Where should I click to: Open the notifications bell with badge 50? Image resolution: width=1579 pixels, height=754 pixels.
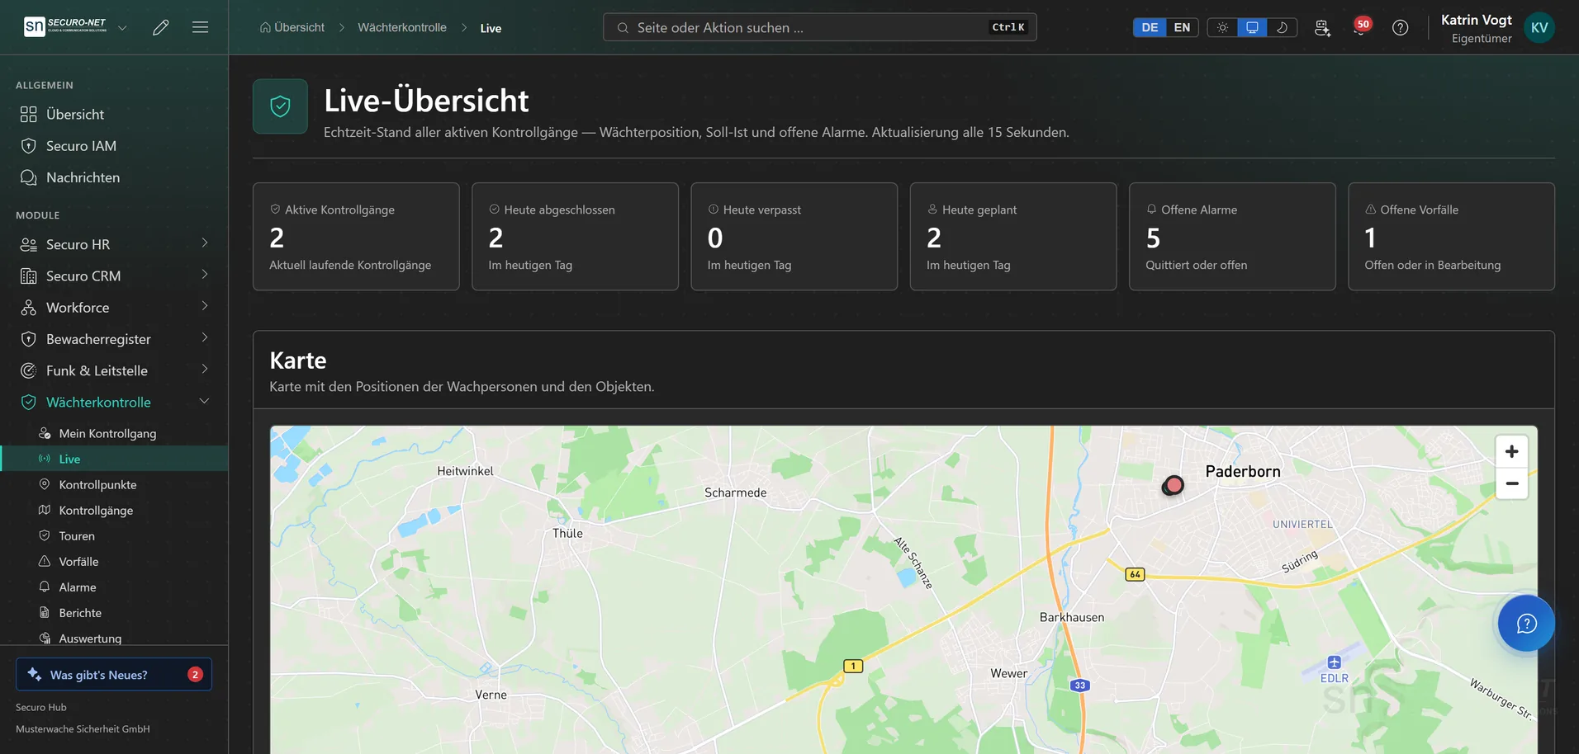pos(1360,27)
